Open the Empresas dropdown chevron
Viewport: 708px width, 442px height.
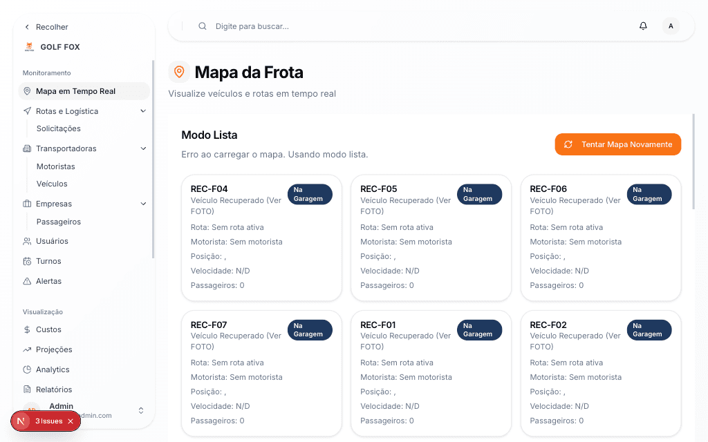143,204
